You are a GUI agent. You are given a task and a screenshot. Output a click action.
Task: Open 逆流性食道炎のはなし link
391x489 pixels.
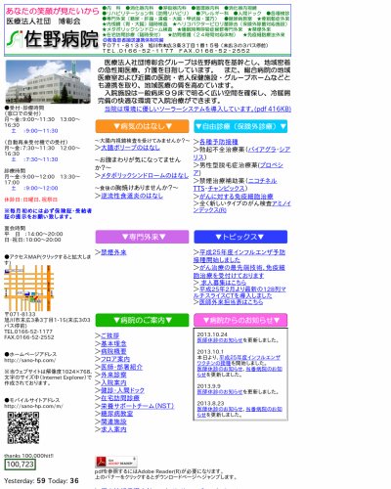(x=132, y=196)
